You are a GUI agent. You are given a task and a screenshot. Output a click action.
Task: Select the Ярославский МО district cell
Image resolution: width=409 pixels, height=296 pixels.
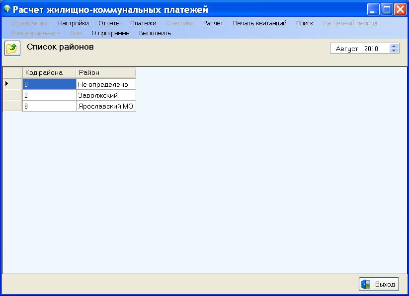click(105, 106)
